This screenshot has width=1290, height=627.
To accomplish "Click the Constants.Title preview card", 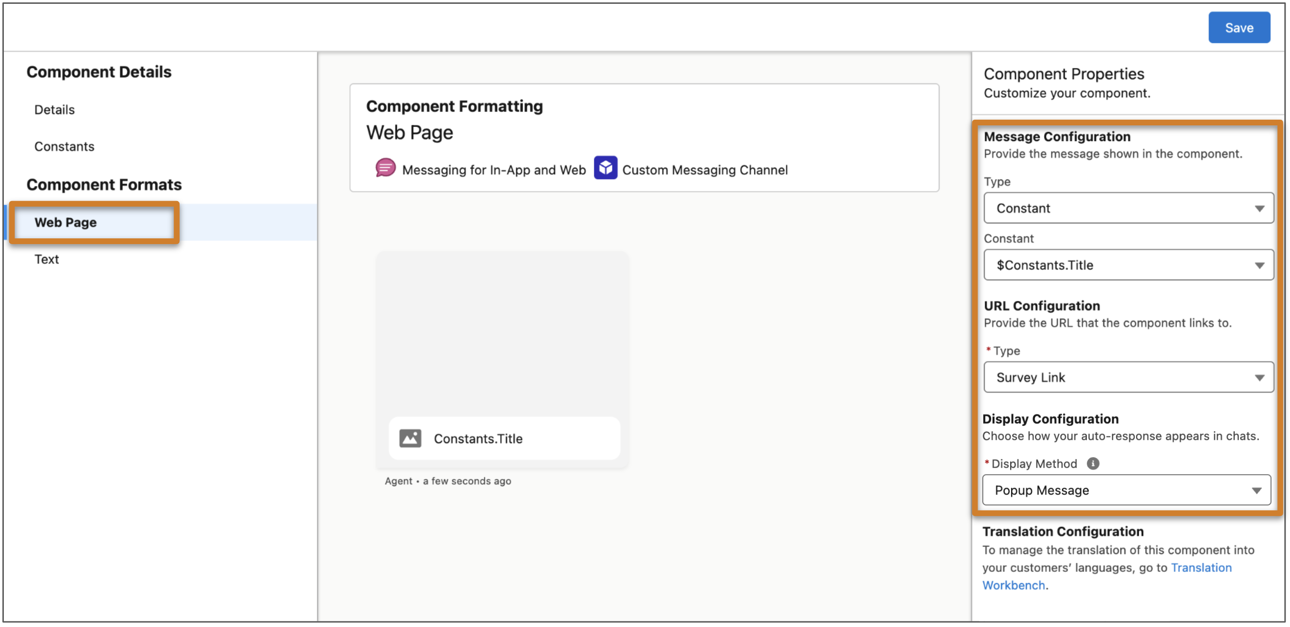I will 504,438.
